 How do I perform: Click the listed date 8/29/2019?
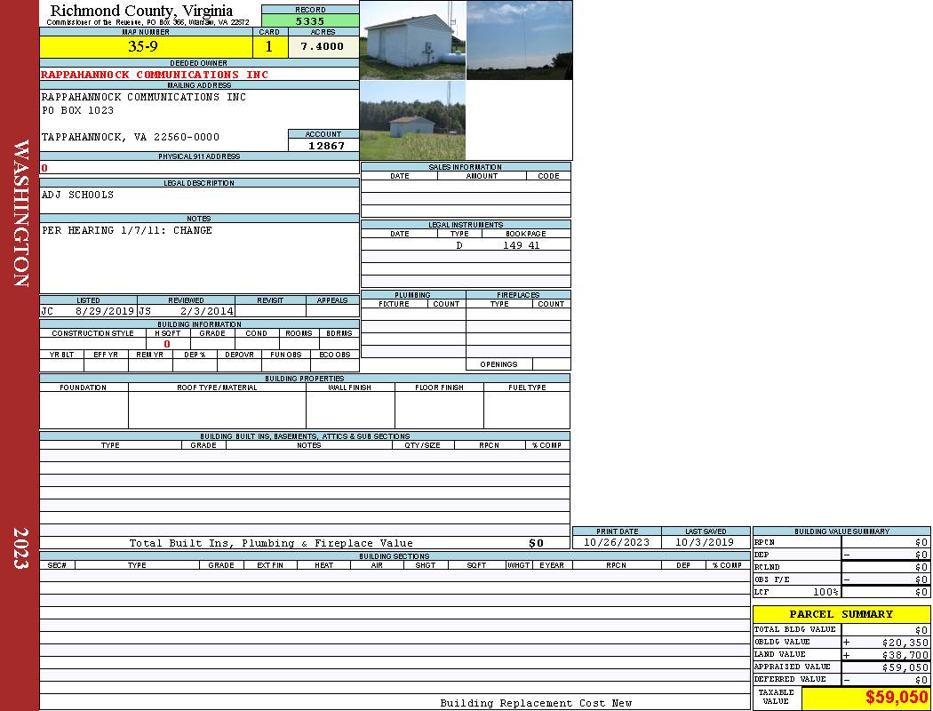(104, 312)
